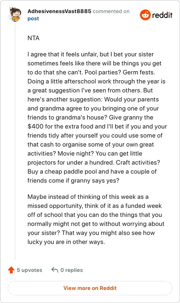Open the blue "post" link
Image resolution: width=180 pixels, height=303 pixels.
(x=33, y=18)
